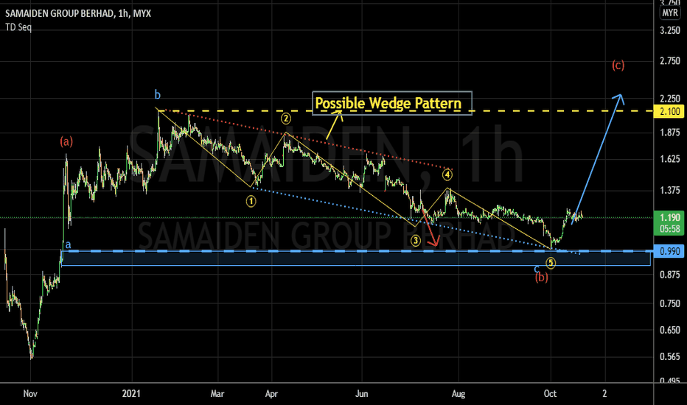
Task: Select the blue c wave label
Action: pos(537,268)
